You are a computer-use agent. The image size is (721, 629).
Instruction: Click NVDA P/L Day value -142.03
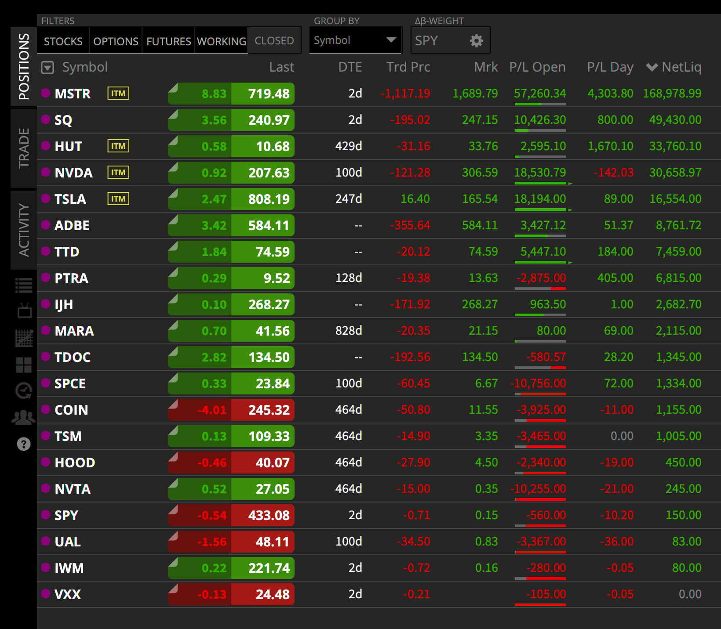(x=613, y=173)
